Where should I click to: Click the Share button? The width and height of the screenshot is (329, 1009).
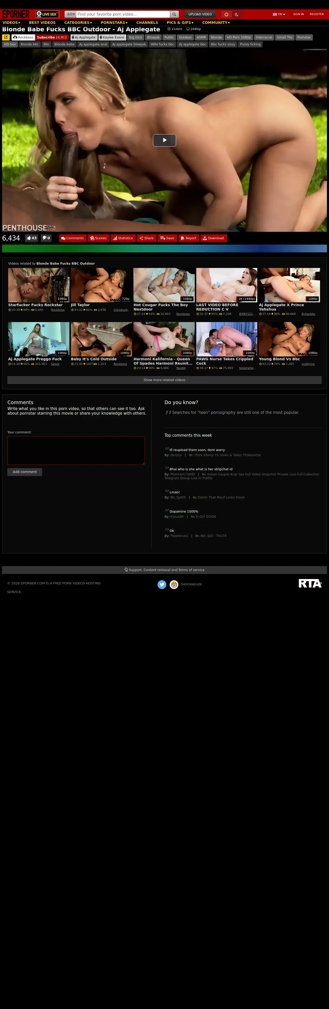(147, 238)
